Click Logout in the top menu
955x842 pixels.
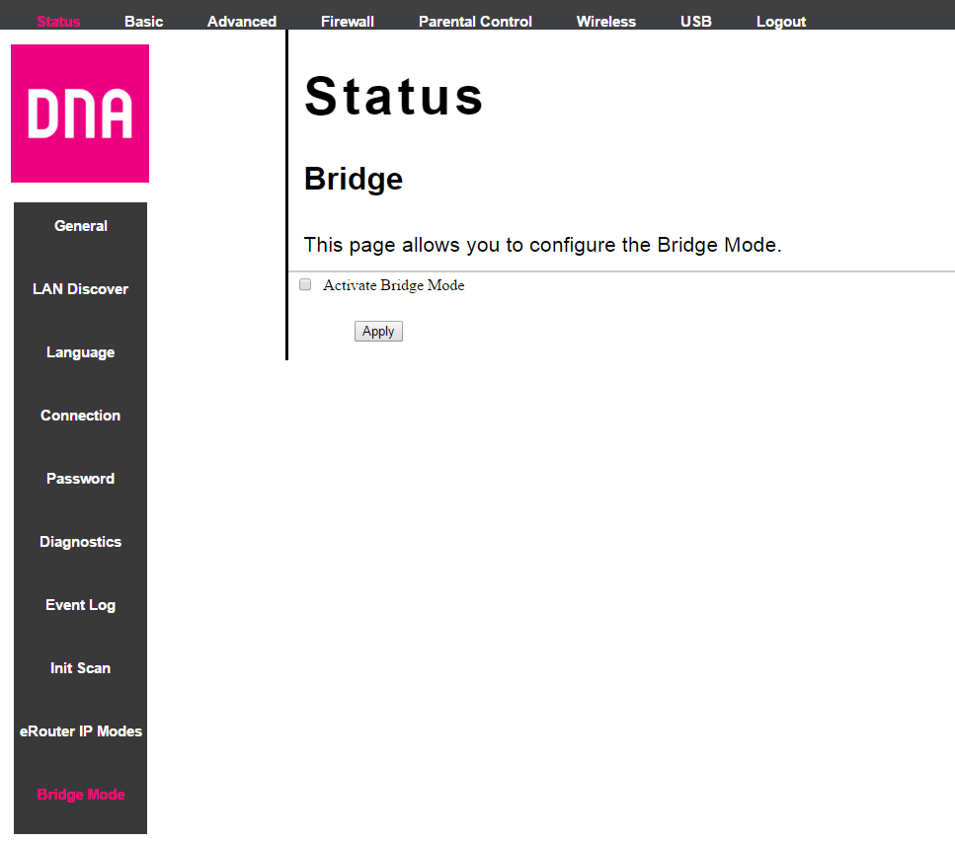[781, 22]
